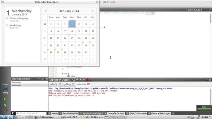Viewport: 212px width, 119px height.
Task: Select the highlighted January 1 cell
Action: (x=72, y=24)
